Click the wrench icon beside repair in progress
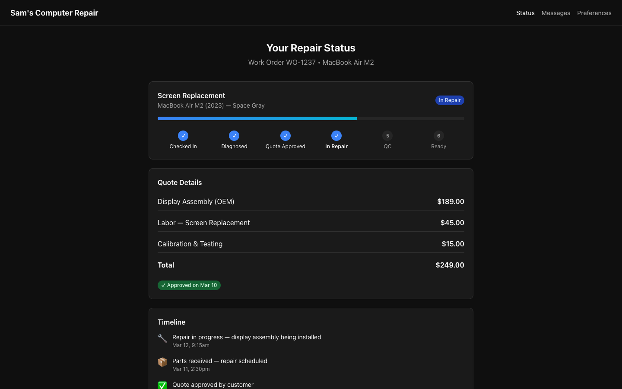The image size is (622, 389). click(x=162, y=339)
